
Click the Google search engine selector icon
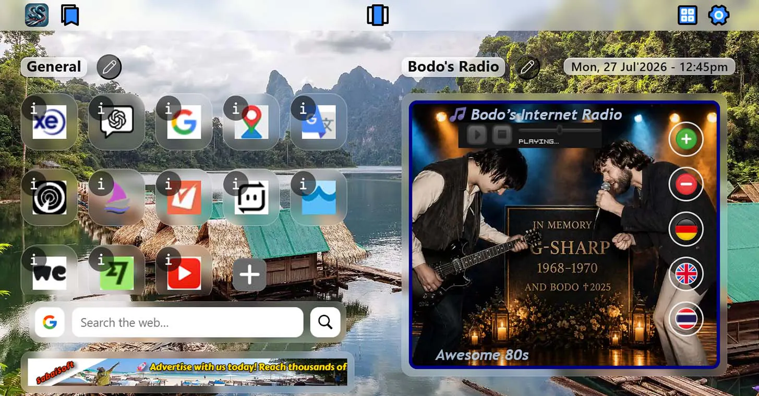tap(50, 323)
